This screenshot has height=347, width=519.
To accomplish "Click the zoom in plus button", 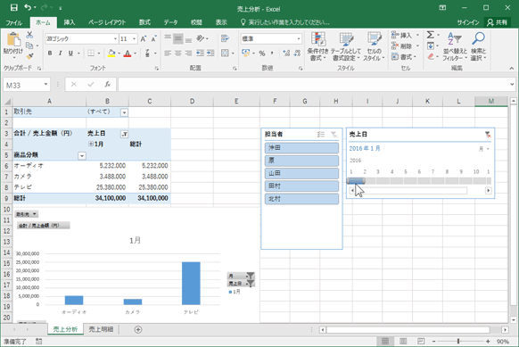I will 488,341.
